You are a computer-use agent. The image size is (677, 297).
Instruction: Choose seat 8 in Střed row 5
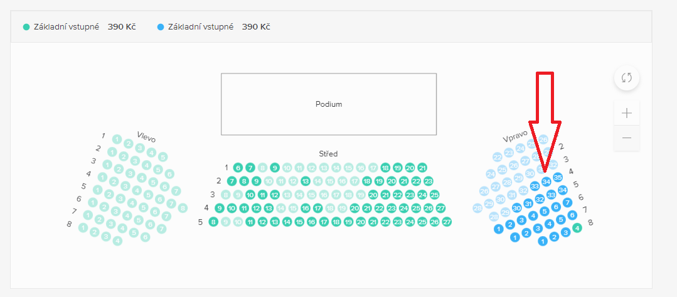pos(213,222)
